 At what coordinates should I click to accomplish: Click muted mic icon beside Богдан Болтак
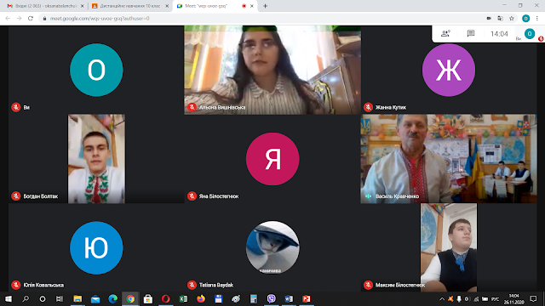[15, 196]
